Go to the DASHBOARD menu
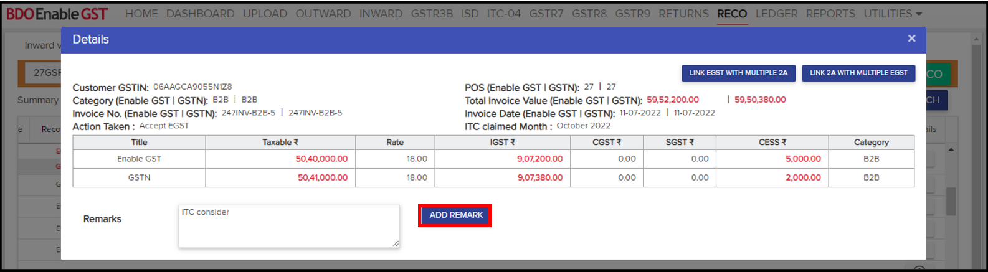This screenshot has width=988, height=272. click(x=200, y=14)
